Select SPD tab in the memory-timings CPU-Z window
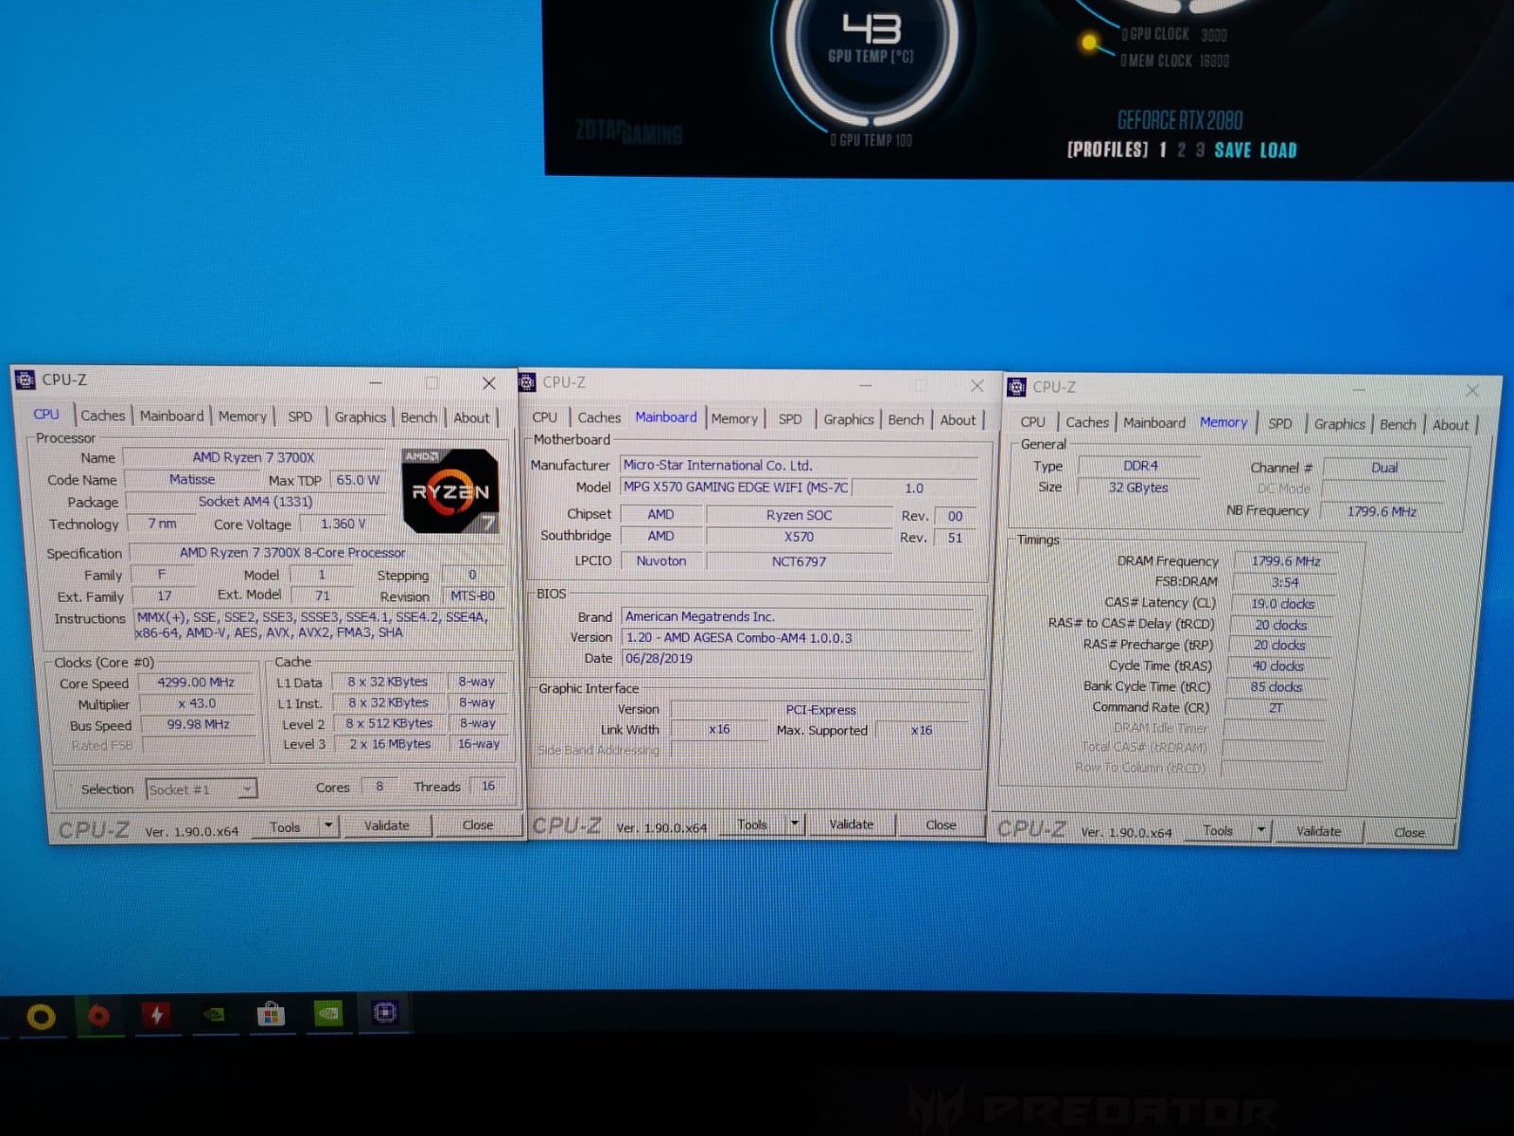 [1280, 424]
